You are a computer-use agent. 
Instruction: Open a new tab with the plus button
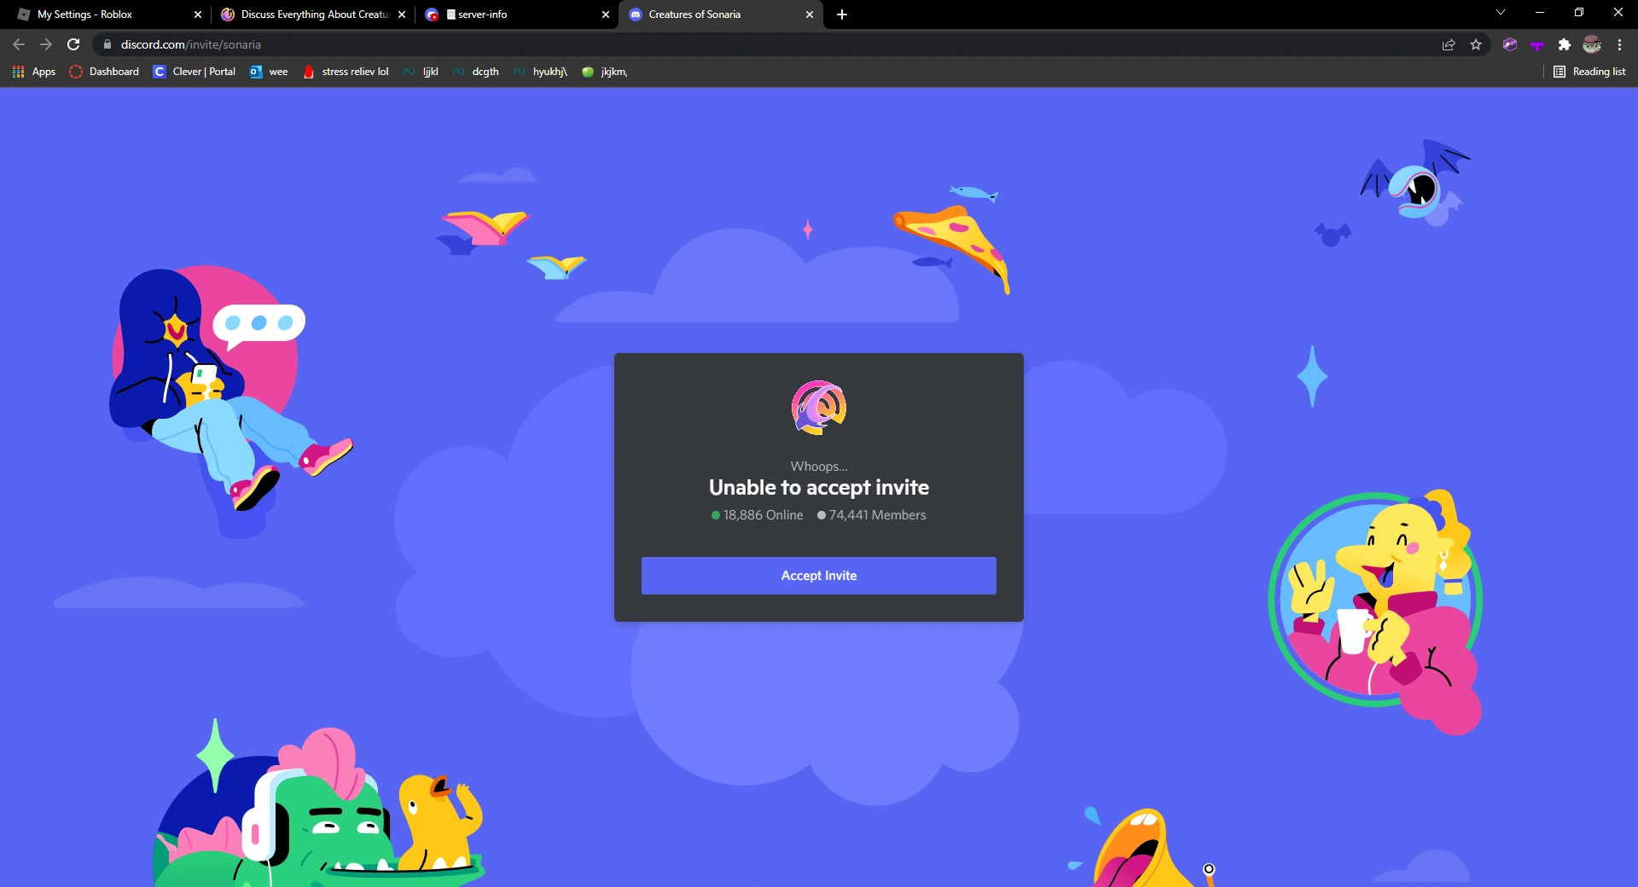click(x=843, y=14)
